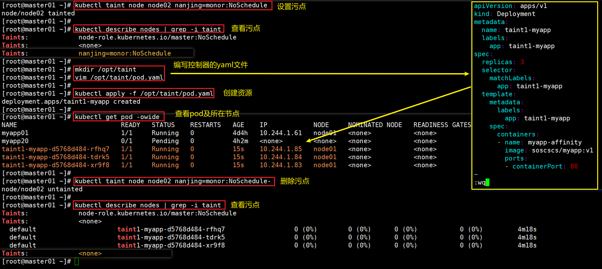Screen dimensions: 602x269
Task: Click the 'NAME' column header
Action: (9, 125)
